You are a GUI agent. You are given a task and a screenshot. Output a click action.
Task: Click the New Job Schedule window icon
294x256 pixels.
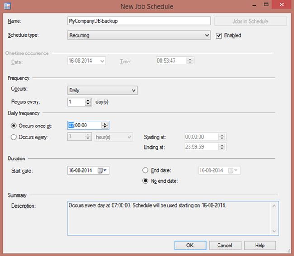pyautogui.click(x=7, y=6)
